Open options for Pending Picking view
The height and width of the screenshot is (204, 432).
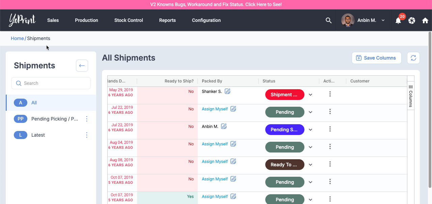(x=87, y=119)
